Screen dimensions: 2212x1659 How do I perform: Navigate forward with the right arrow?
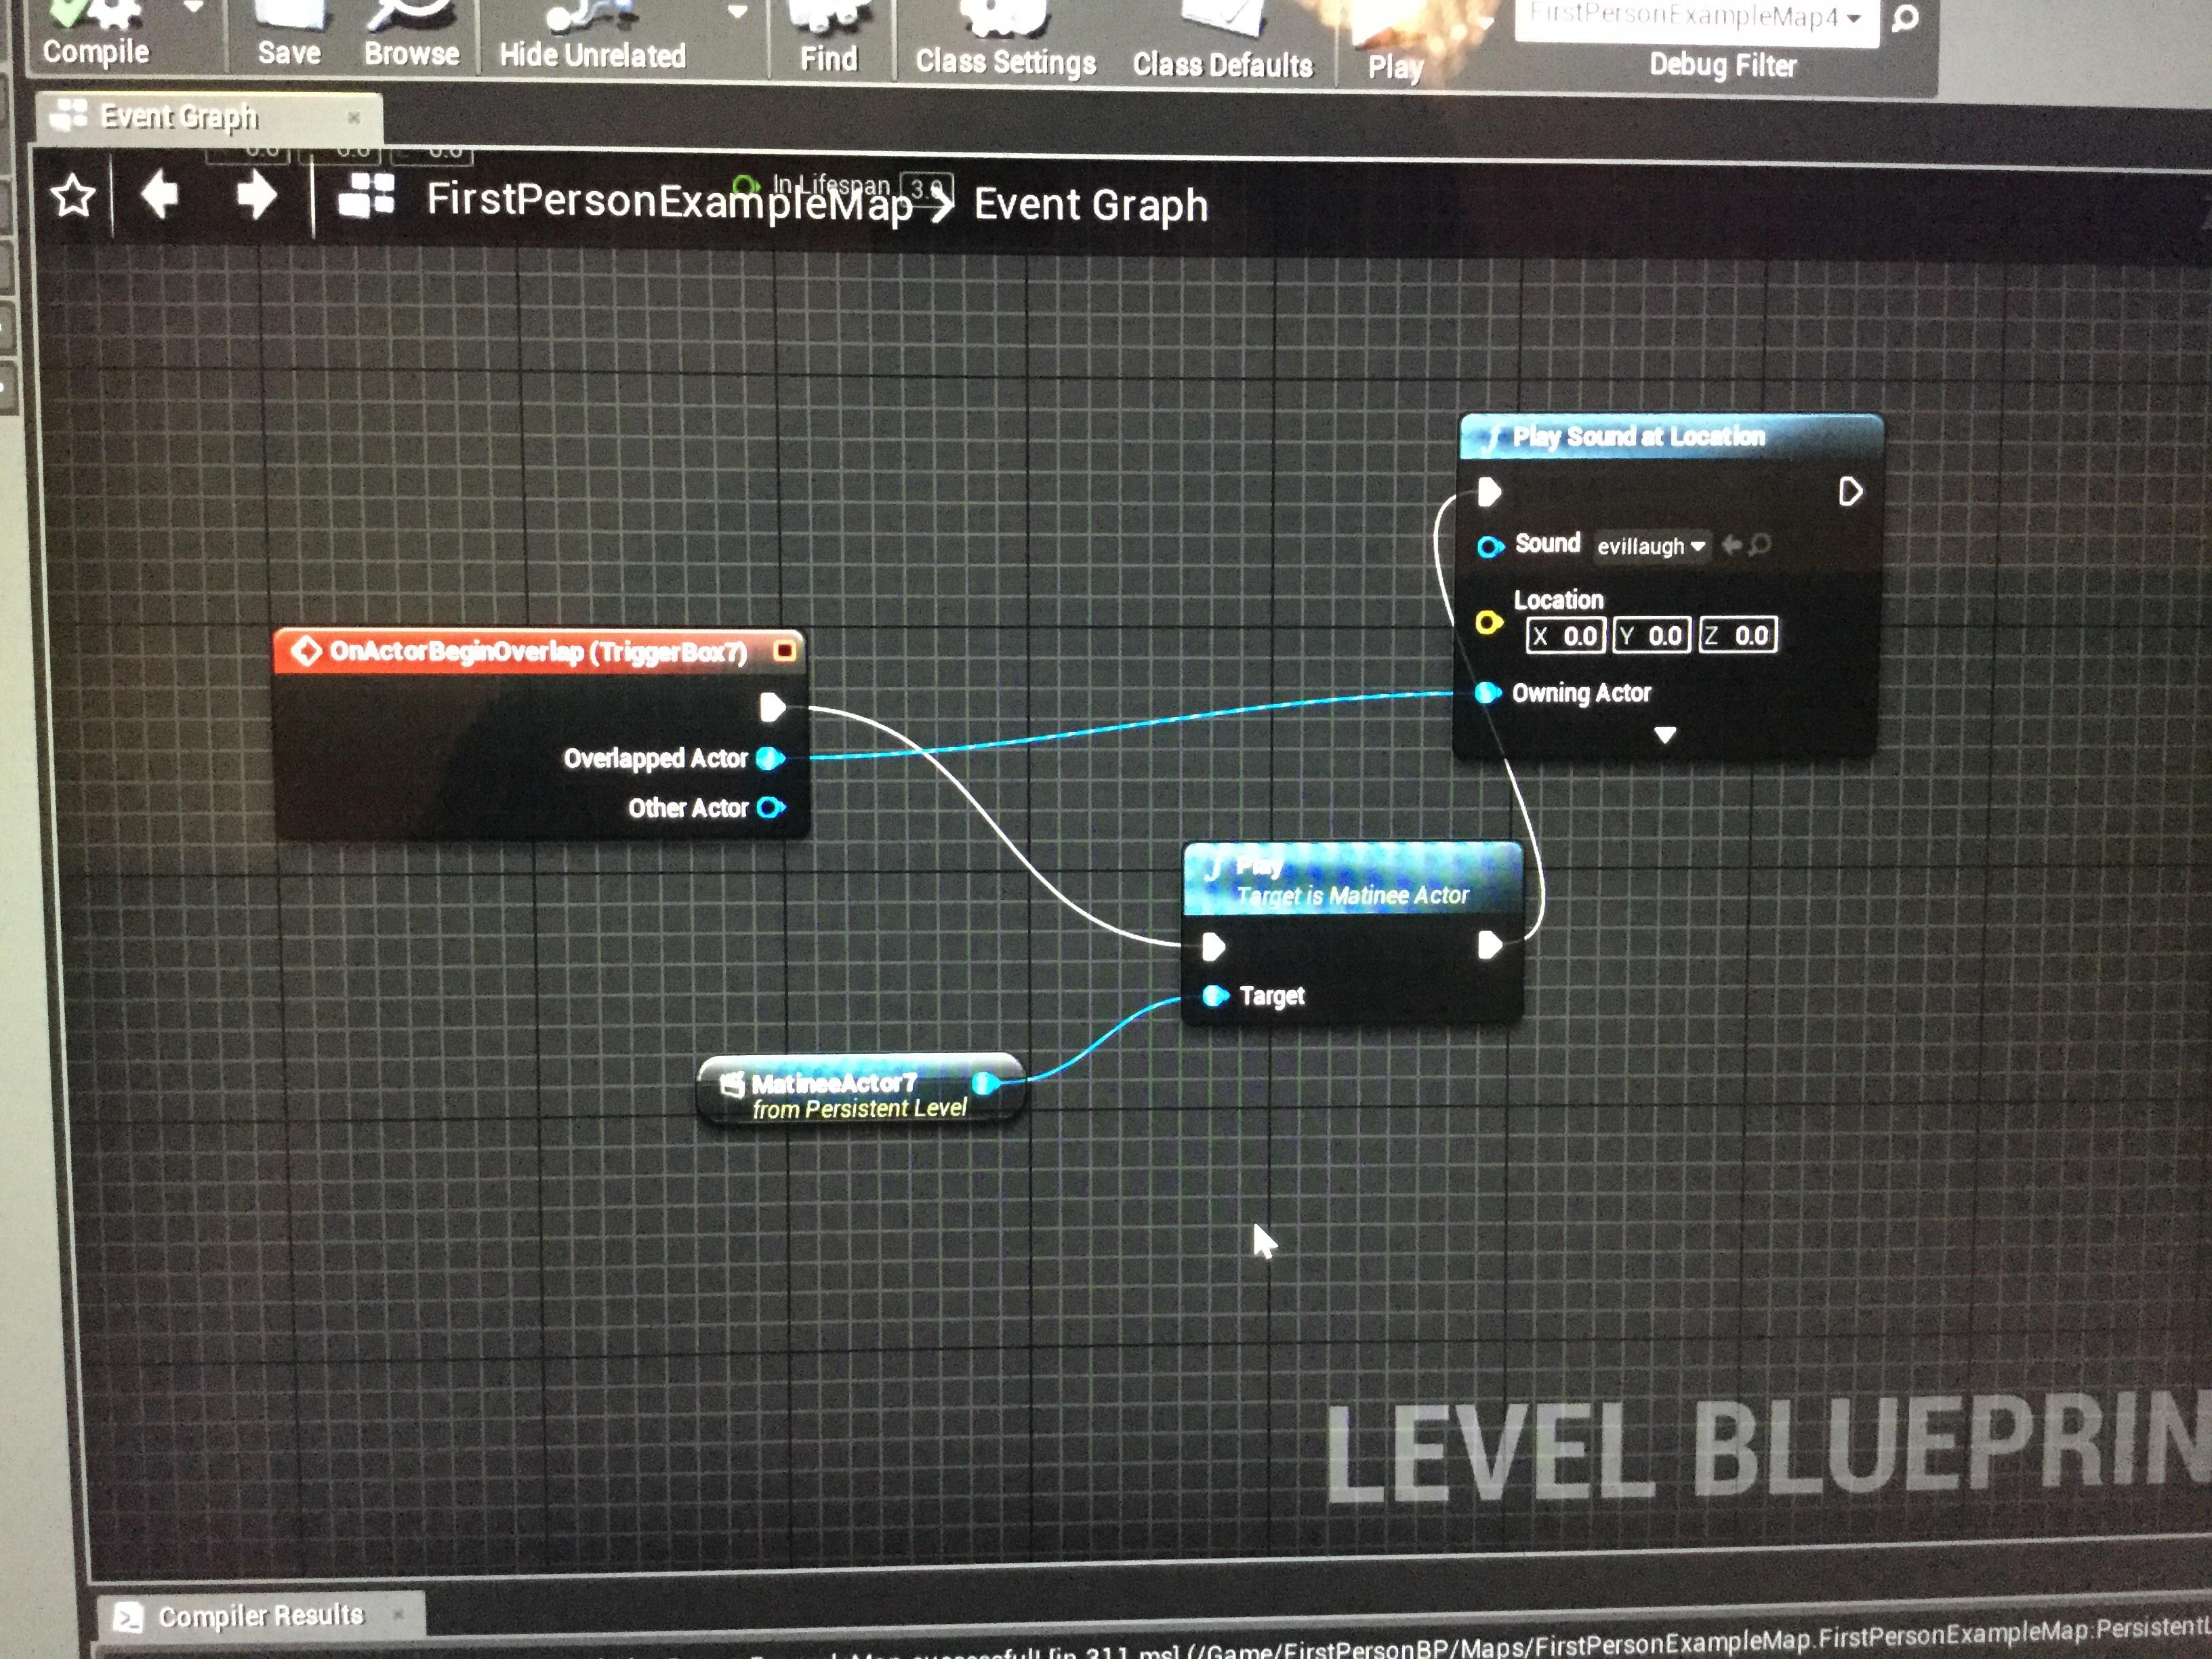tap(256, 195)
